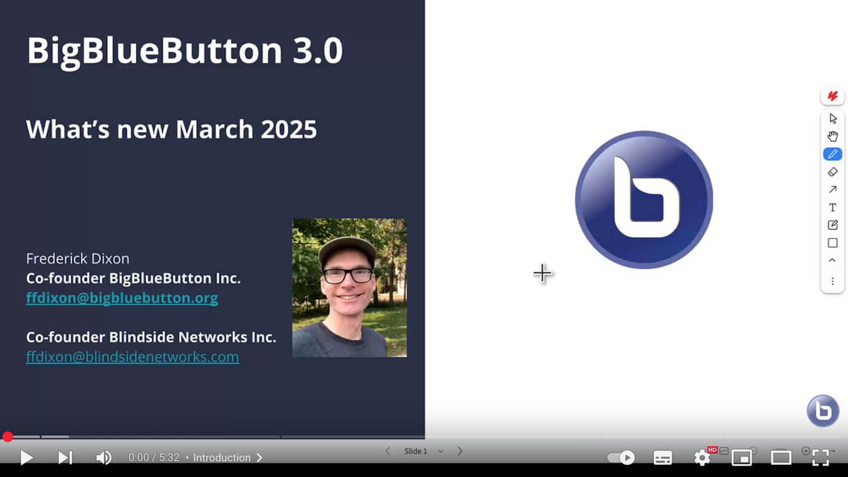Turn on subtitles/closed captions
Viewport: 848px width, 477px height.
(x=663, y=458)
